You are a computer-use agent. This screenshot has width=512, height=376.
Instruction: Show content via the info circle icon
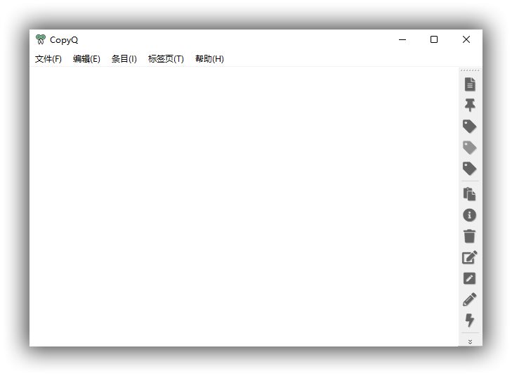[x=470, y=215]
